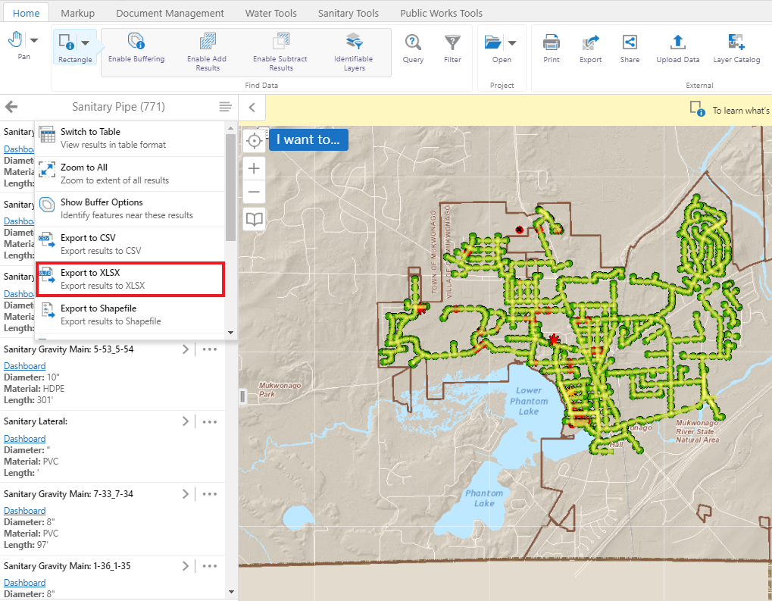The width and height of the screenshot is (772, 601).
Task: Open Dashboard link for Main 1-36_1-35
Action: [24, 583]
